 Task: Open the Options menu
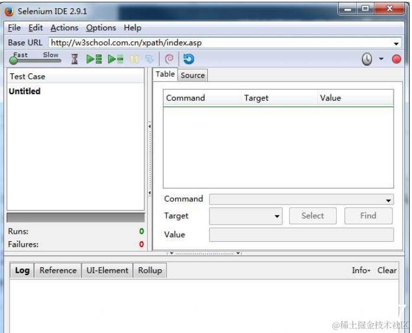101,28
